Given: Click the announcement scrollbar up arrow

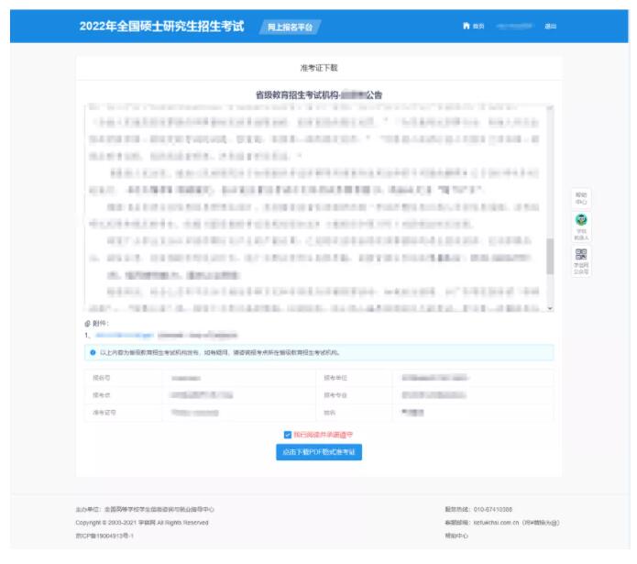Looking at the screenshot, I should [550, 108].
